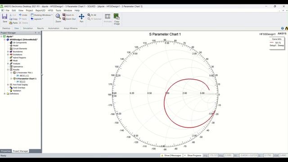The height and width of the screenshot is (162, 288).
Task: Select S Parameter Chart 1 report
Action: pyautogui.click(x=26, y=79)
